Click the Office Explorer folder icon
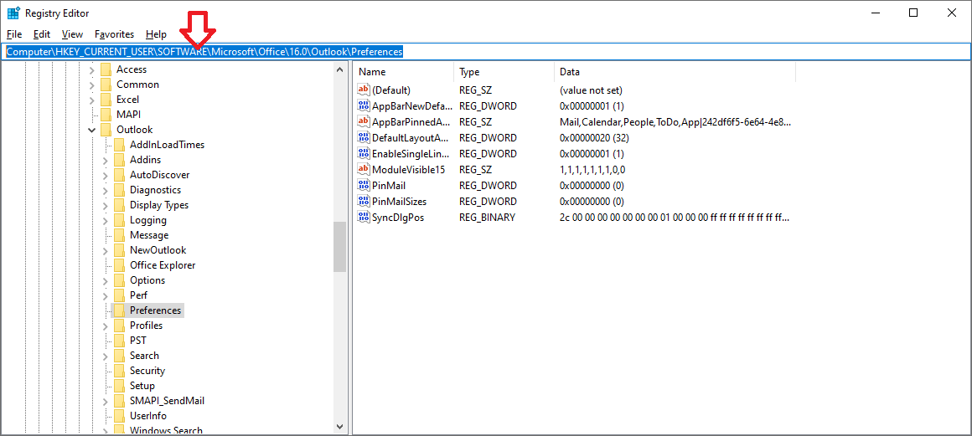This screenshot has width=972, height=436. tap(119, 265)
